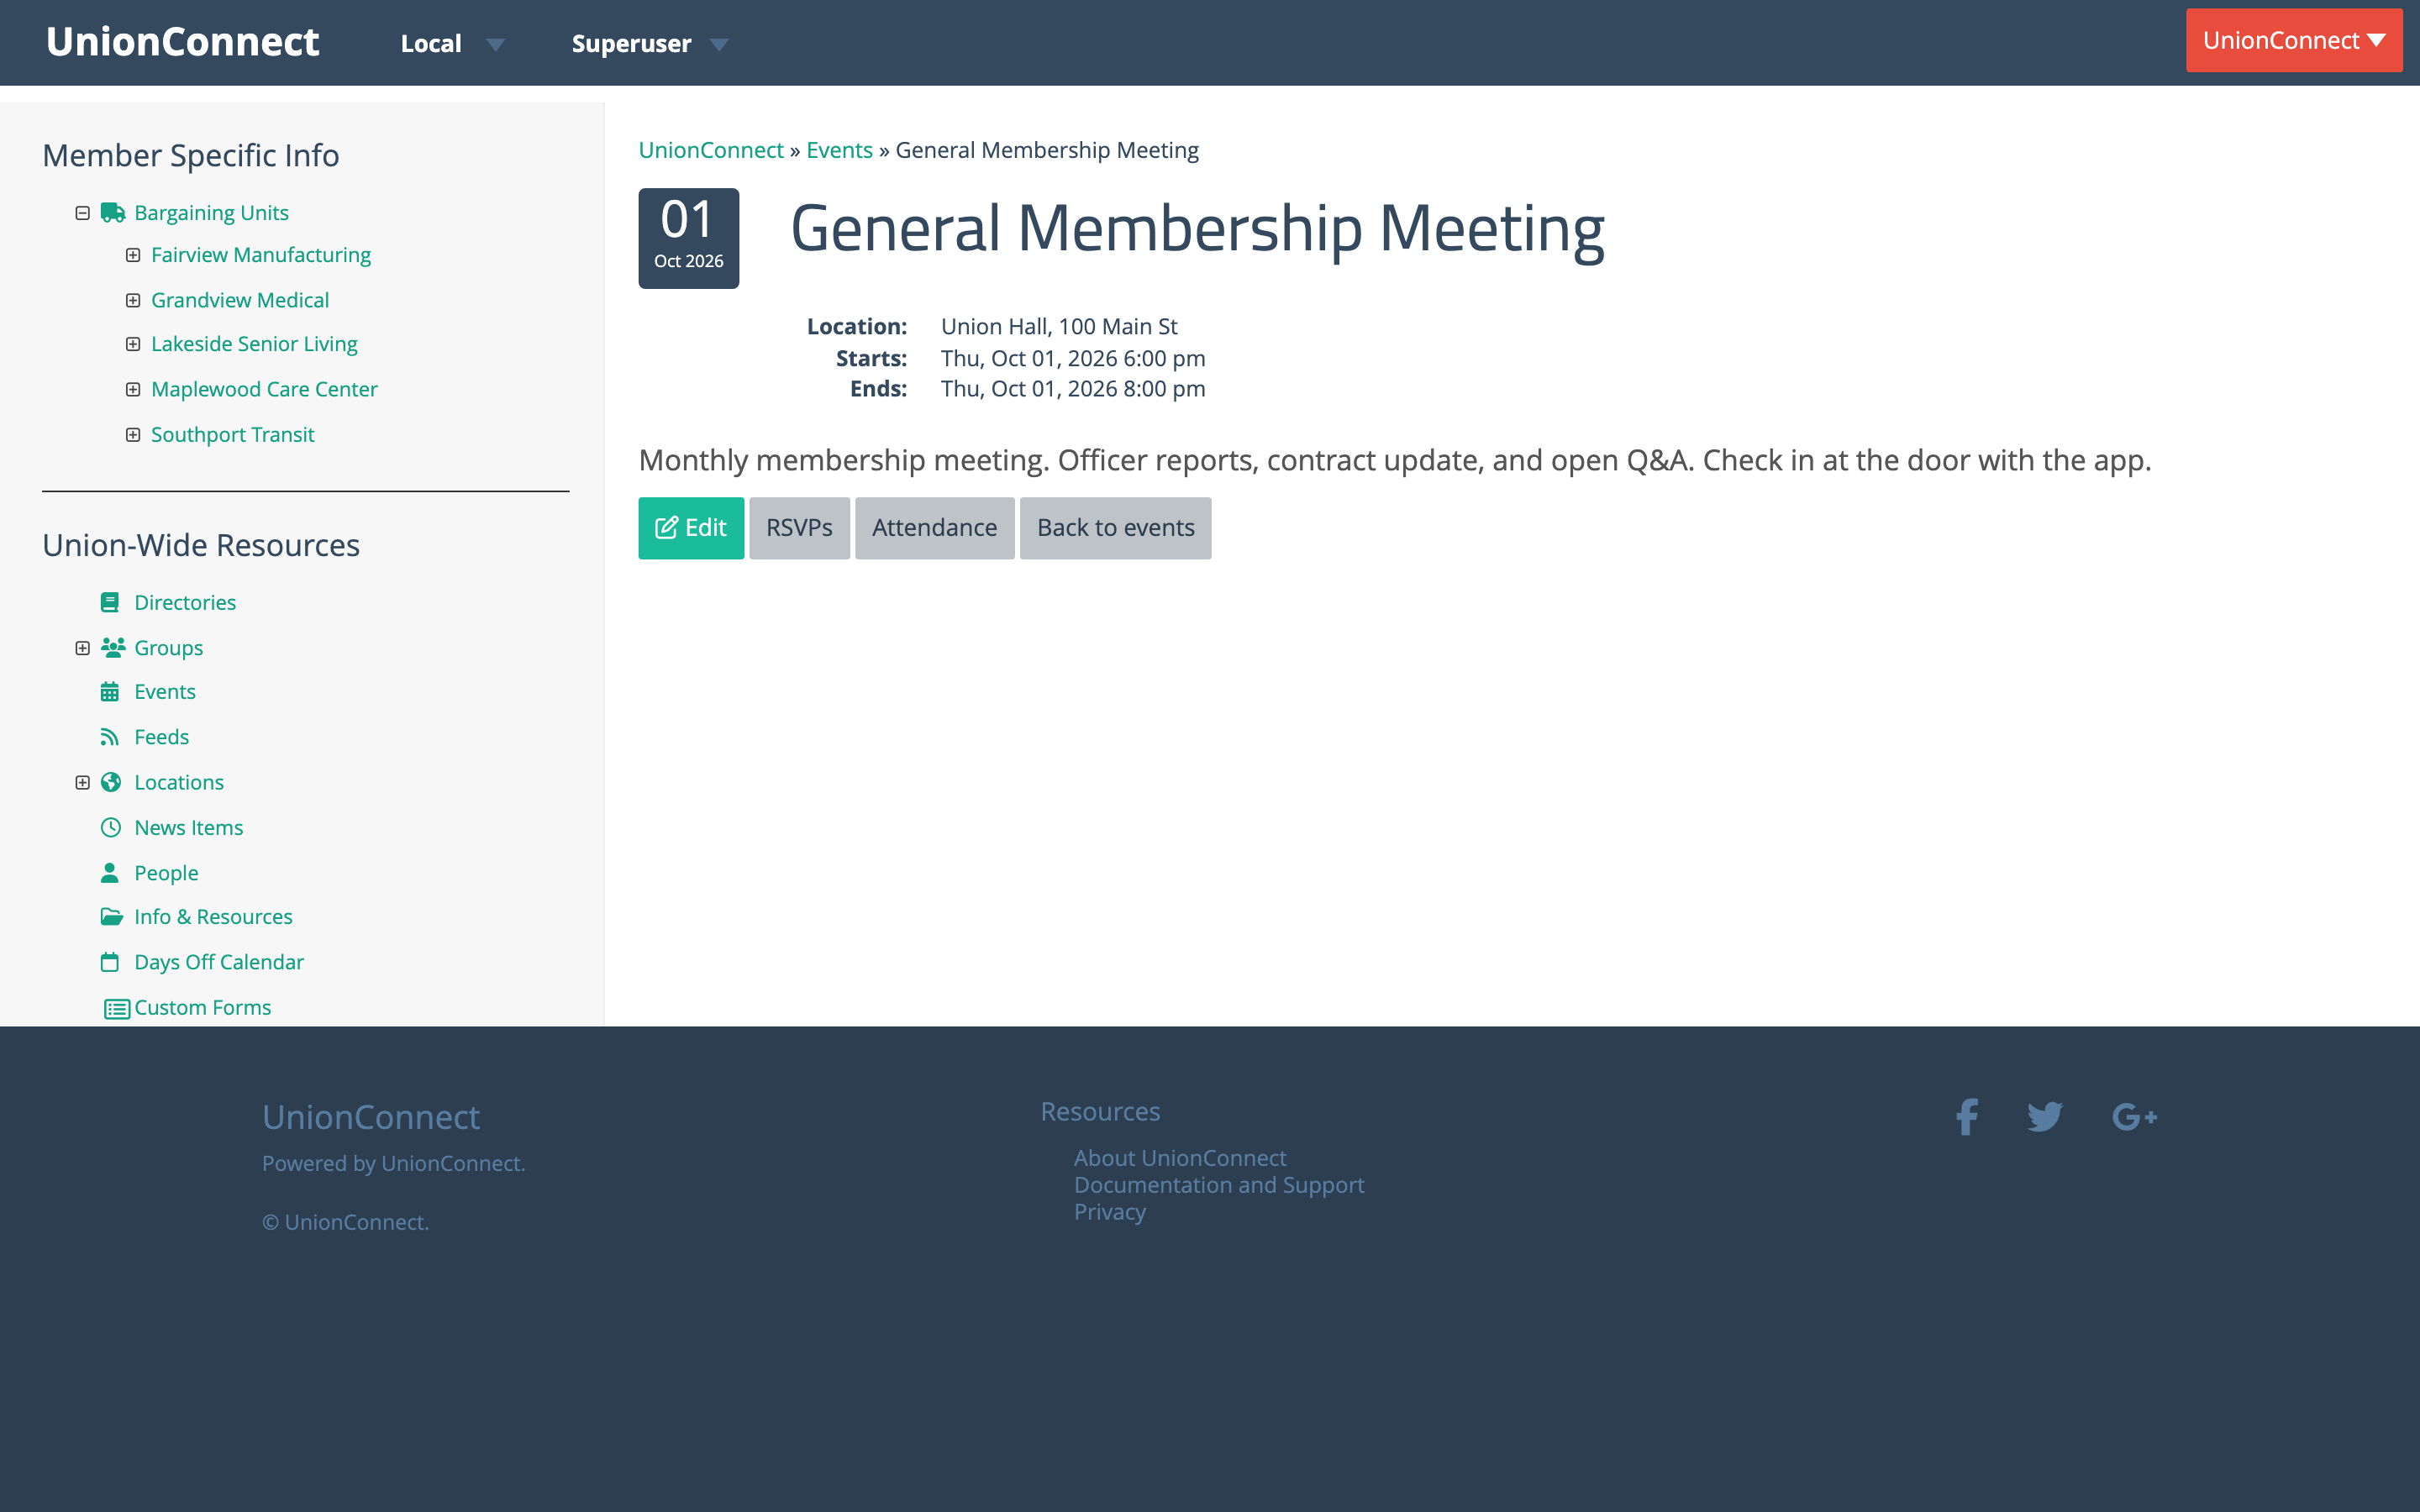This screenshot has width=2420, height=1512.
Task: Expand the Southport Transit node
Action: [x=133, y=434]
